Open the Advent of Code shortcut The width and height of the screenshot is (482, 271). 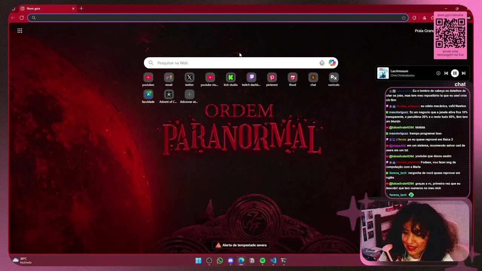click(x=168, y=96)
